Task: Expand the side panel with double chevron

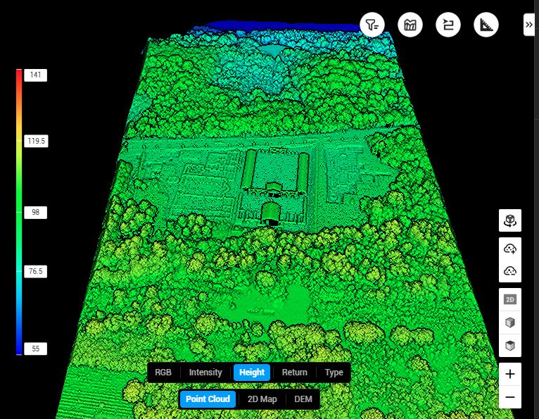Action: click(530, 25)
